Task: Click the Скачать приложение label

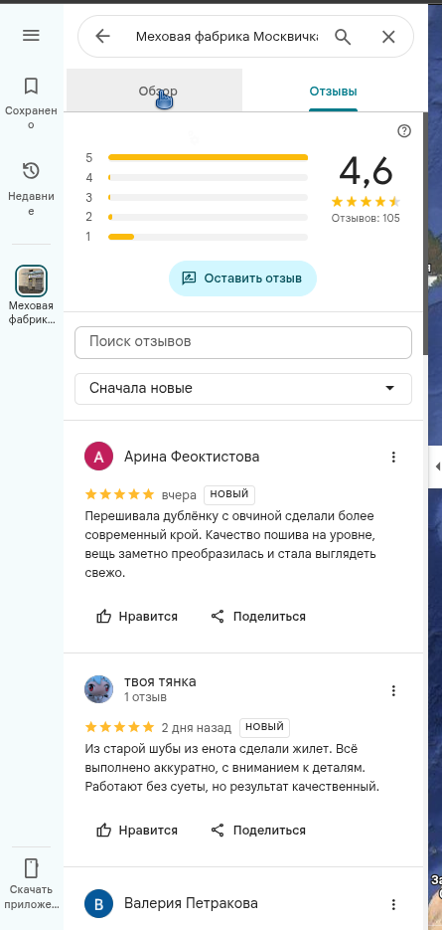Action: (31, 897)
